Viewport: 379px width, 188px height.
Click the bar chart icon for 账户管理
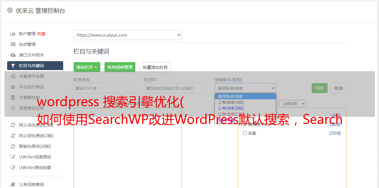point(13,34)
